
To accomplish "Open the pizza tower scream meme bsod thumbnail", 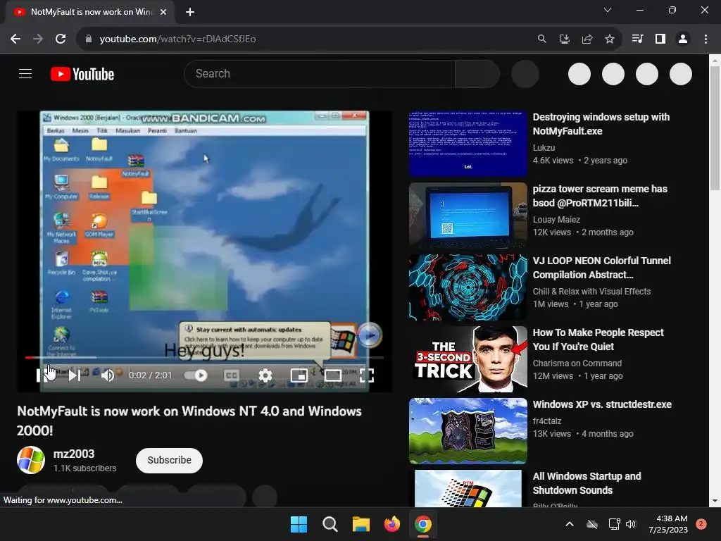I will click(468, 216).
